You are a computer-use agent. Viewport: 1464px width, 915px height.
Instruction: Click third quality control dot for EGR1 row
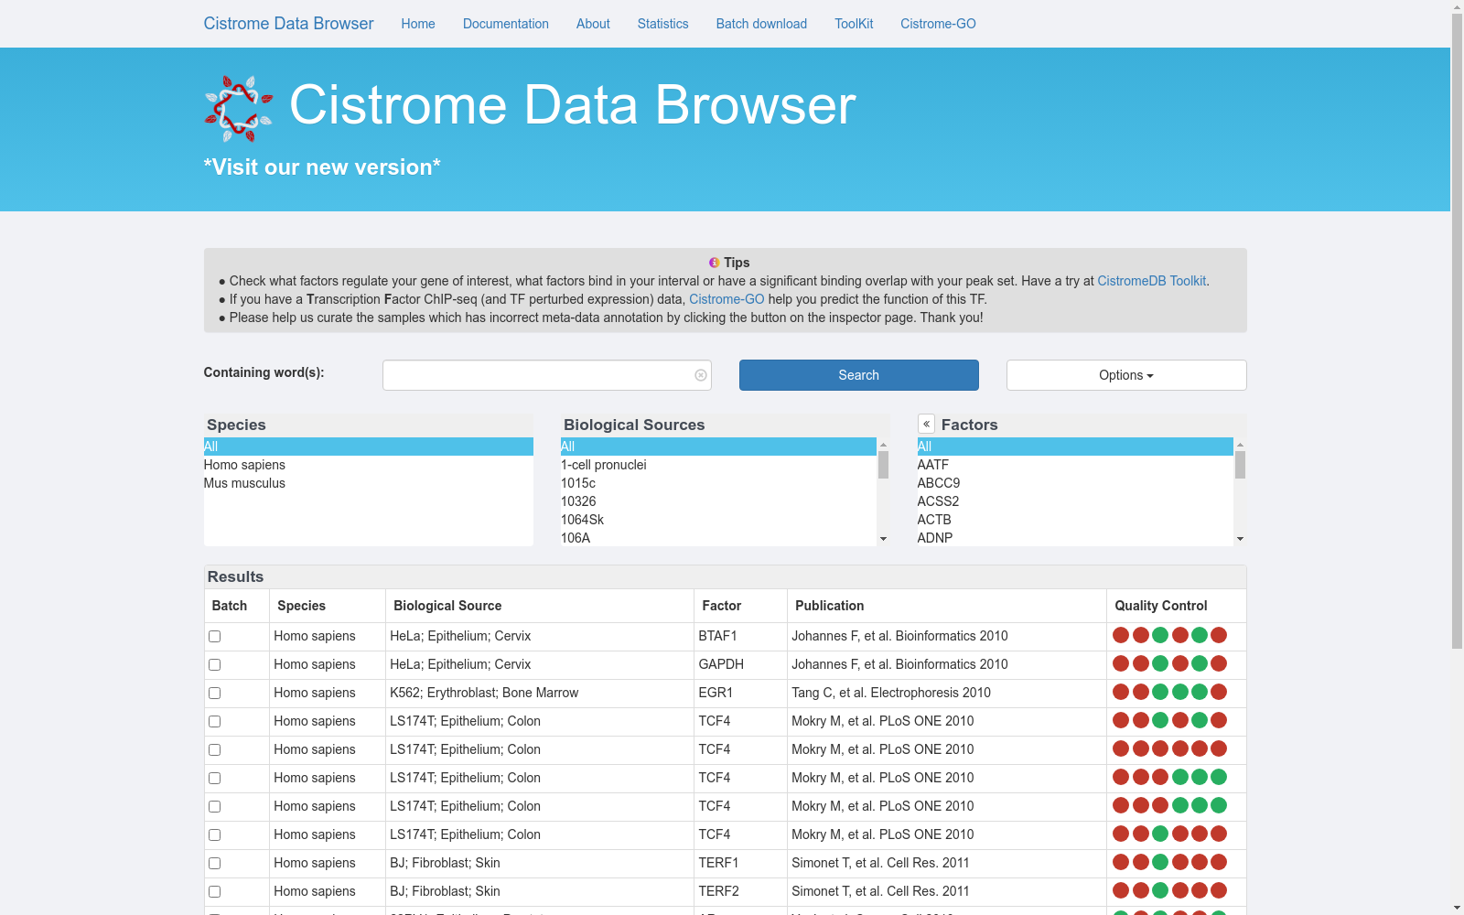coord(1160,693)
